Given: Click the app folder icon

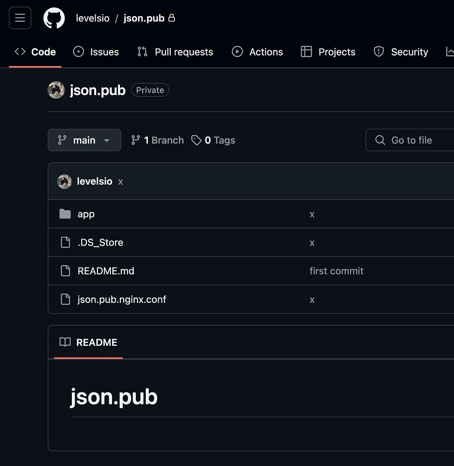Looking at the screenshot, I should click(x=65, y=214).
